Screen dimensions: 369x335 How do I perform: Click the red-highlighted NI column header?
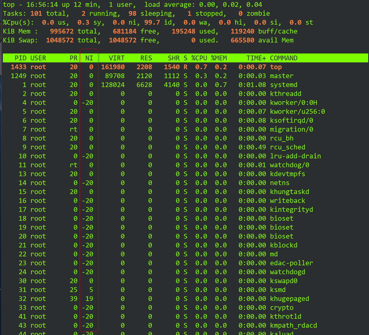tap(89, 58)
